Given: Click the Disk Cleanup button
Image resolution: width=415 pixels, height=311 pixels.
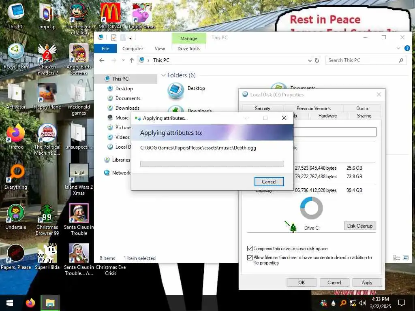Looking at the screenshot, I should pos(360,226).
